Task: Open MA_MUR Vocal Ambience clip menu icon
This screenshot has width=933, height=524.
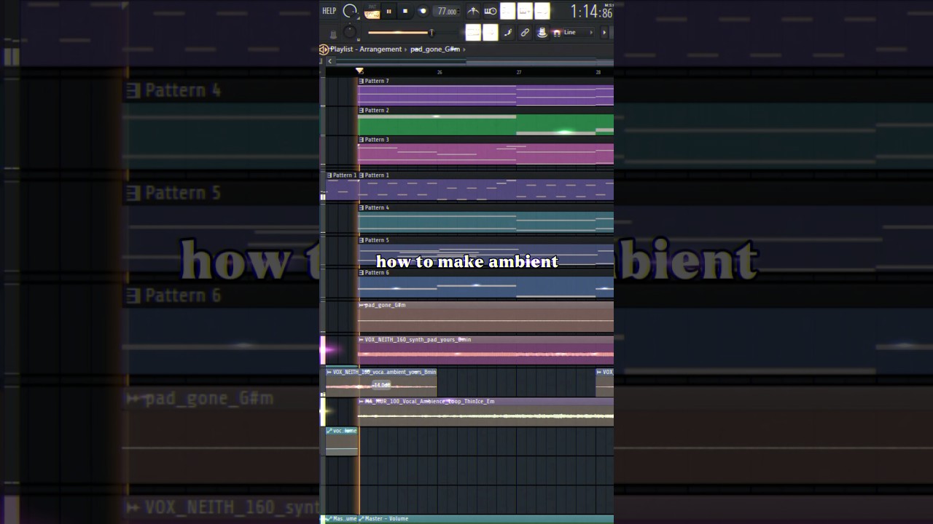Action: coord(362,401)
